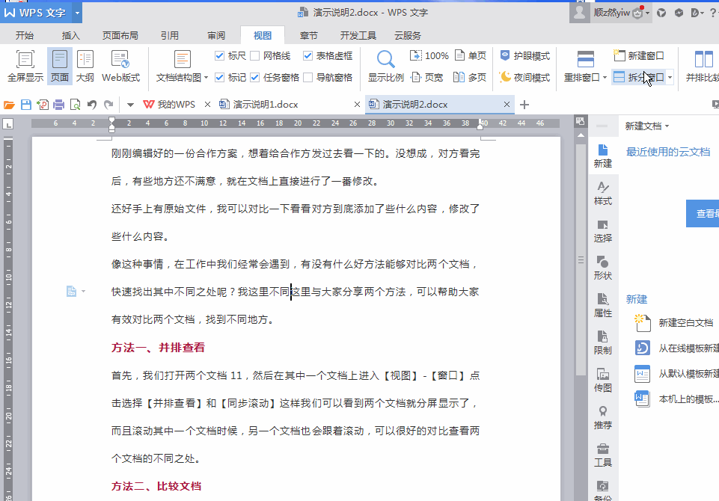Viewport: 719px width, 501px height.
Task: Open the 形状 shapes panel in sidebar
Action: (x=603, y=268)
